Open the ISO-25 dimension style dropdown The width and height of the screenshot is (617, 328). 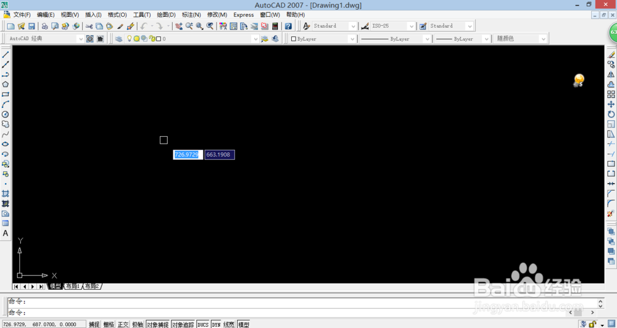point(412,26)
